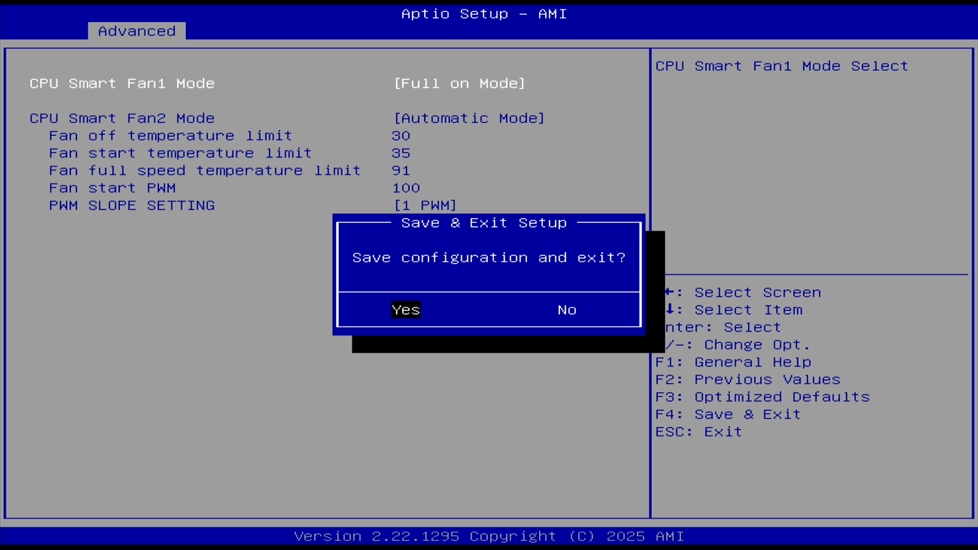Click the Select Item key hint

[x=734, y=310]
